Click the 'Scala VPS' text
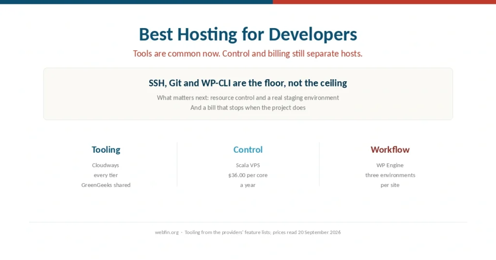The width and height of the screenshot is (496, 260). [x=248, y=165]
